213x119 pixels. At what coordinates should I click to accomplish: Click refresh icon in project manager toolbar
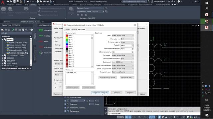[13, 30]
